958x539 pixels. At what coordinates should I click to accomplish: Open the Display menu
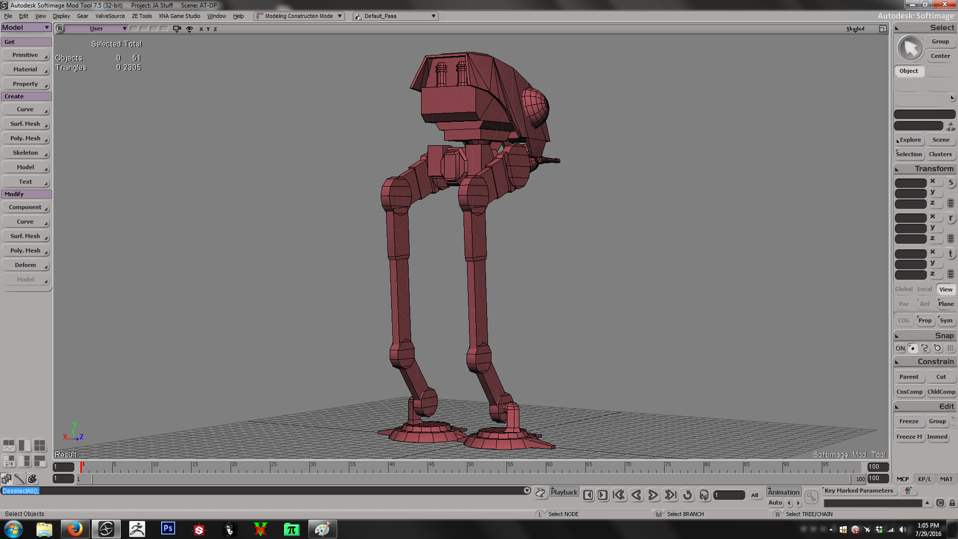coord(61,16)
